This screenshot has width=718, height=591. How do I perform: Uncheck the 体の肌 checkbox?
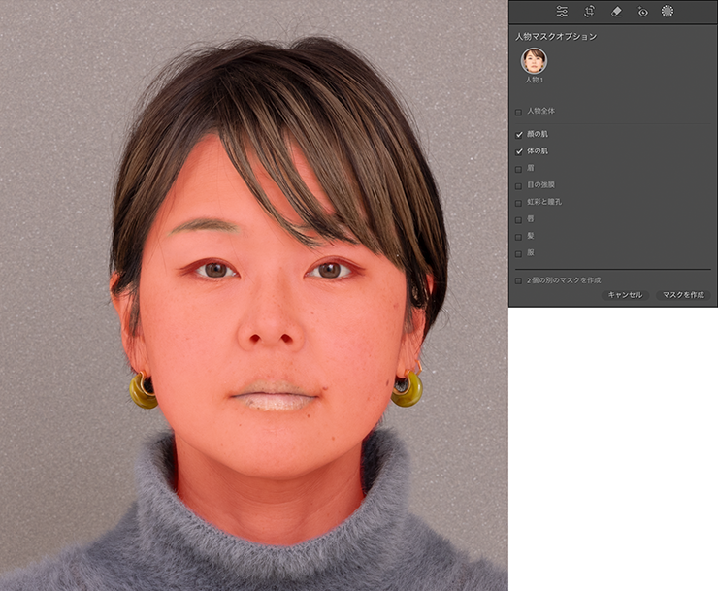coord(519,151)
